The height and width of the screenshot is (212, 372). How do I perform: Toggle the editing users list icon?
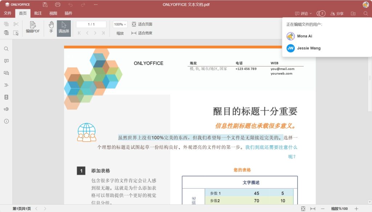(x=321, y=13)
